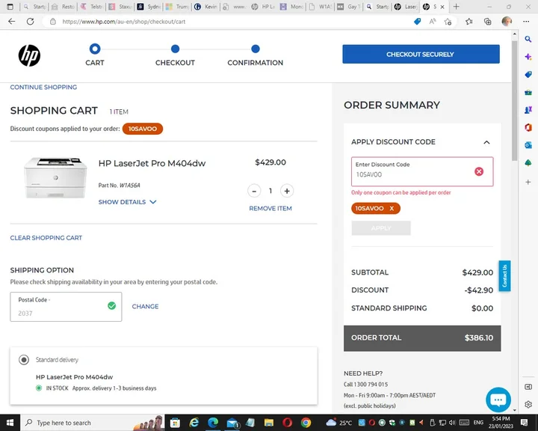This screenshot has width=538, height=431.
Task: Switch to the Telstra browser tab
Action: [x=92, y=7]
